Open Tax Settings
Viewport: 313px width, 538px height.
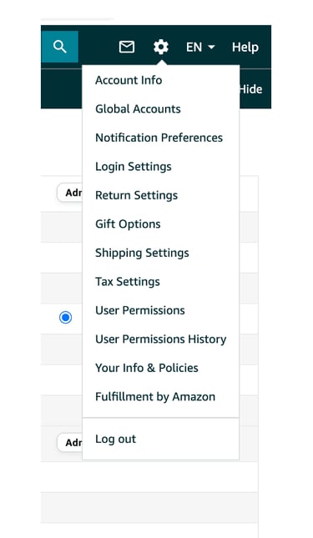(x=128, y=282)
